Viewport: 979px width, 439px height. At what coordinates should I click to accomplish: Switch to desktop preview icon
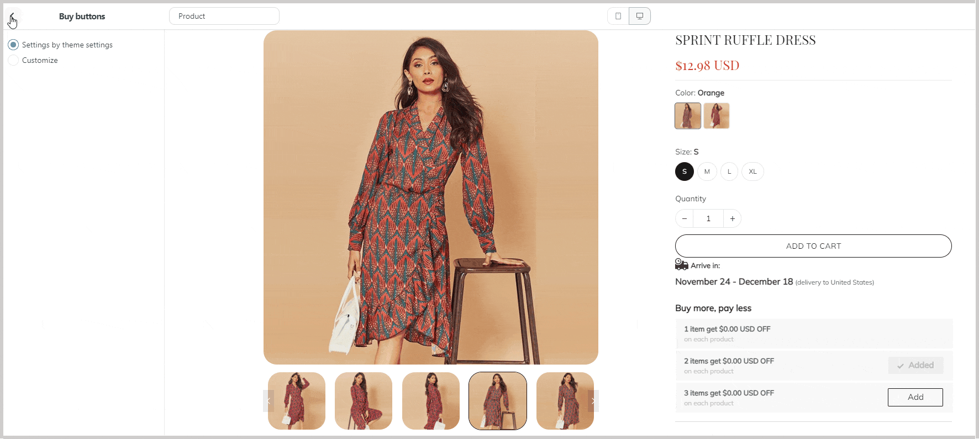(x=640, y=16)
